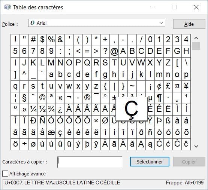
Task: Click the Sélectionner button
Action: (x=150, y=162)
